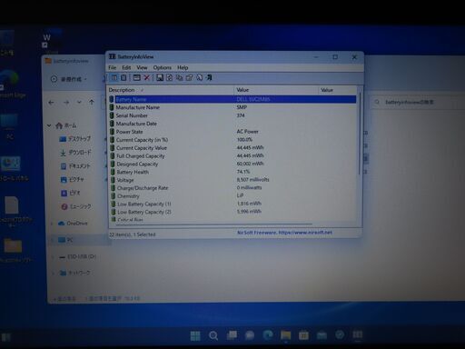Click the second Value column header
Screen dimensions: 465x349
338,90
